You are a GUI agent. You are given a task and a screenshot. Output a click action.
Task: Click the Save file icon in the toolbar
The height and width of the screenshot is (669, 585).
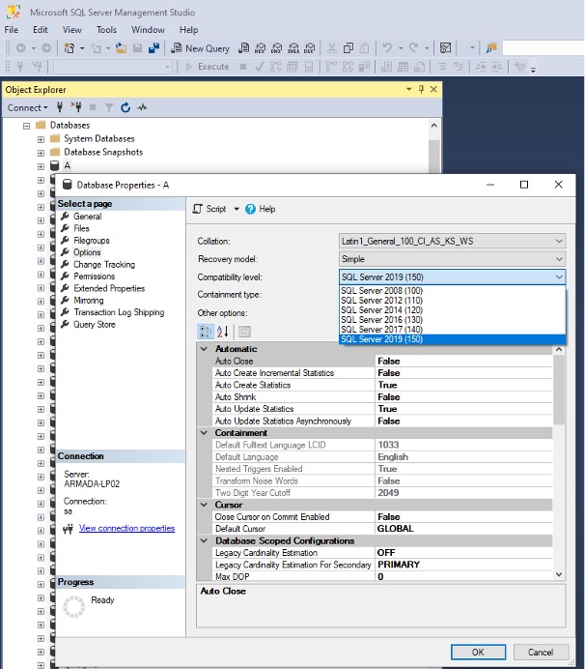point(137,48)
